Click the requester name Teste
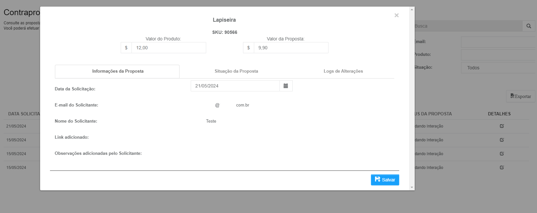Viewport: 537px width, 213px height. pyautogui.click(x=211, y=121)
